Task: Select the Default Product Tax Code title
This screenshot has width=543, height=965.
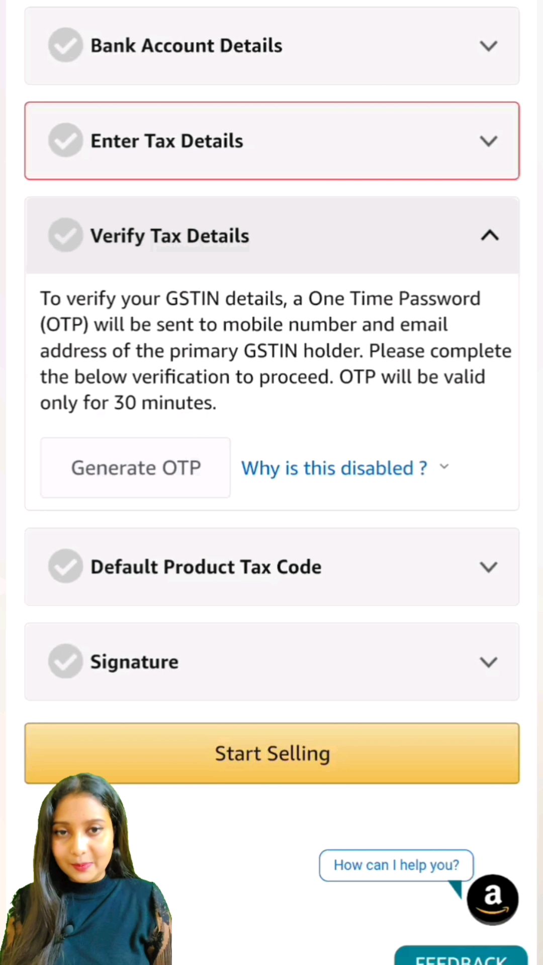Action: tap(206, 567)
